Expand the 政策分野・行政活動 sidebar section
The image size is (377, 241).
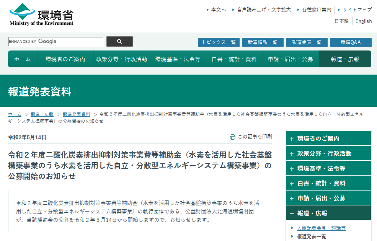click(x=328, y=153)
